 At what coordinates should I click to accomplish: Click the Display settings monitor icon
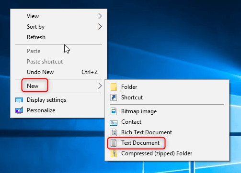point(19,100)
